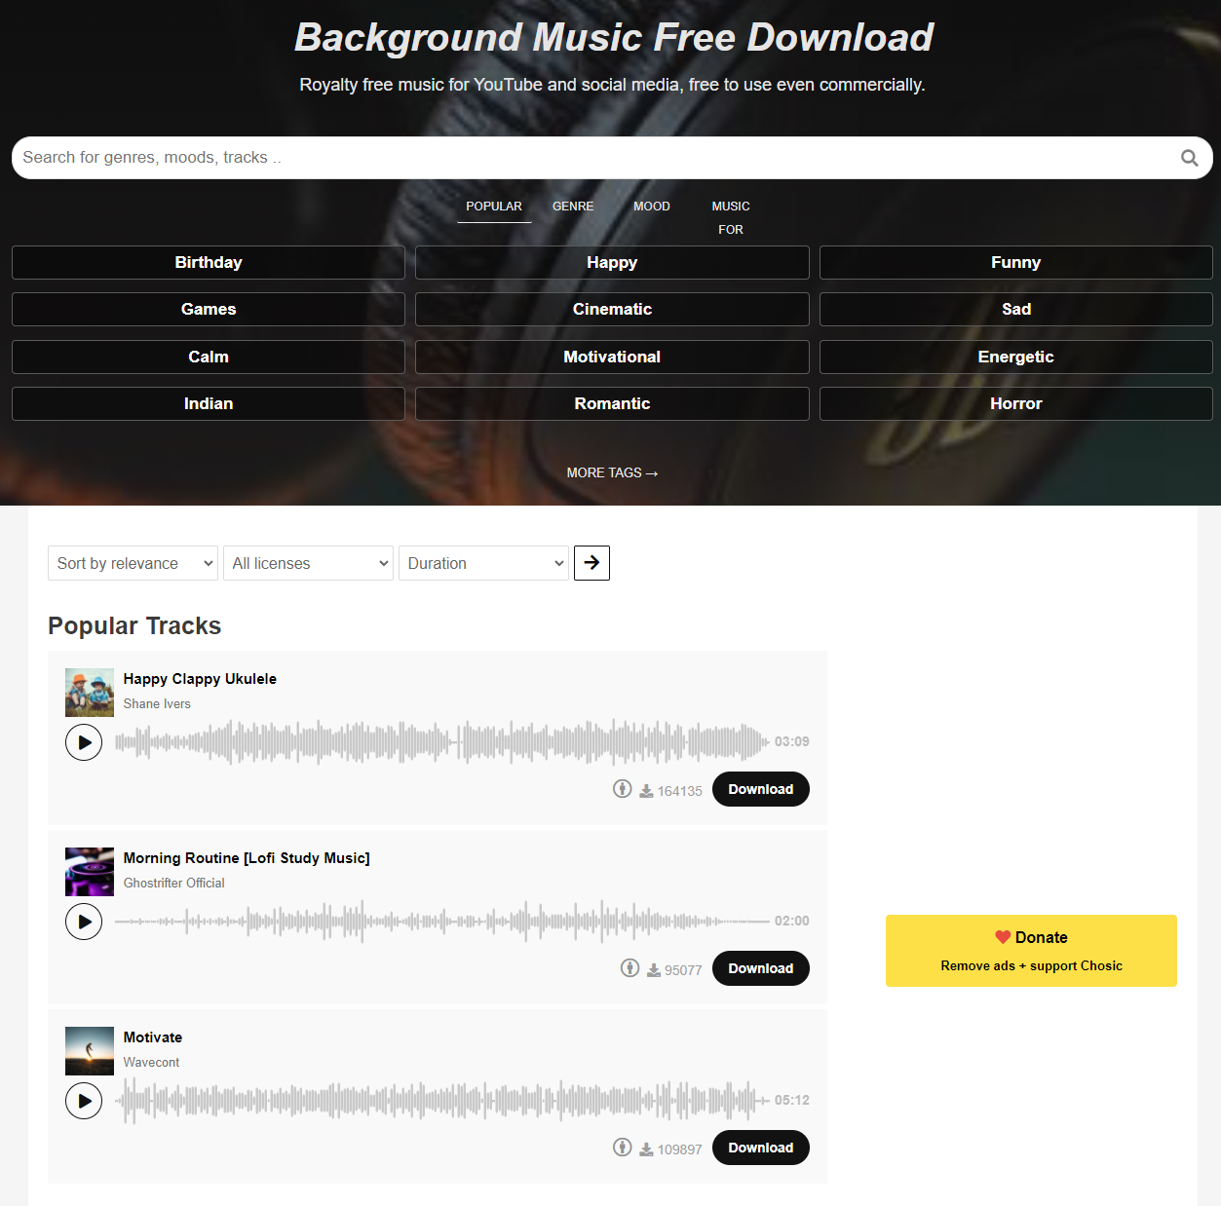The image size is (1221, 1206).
Task: Click license info icon for Morning Routine
Action: (630, 968)
